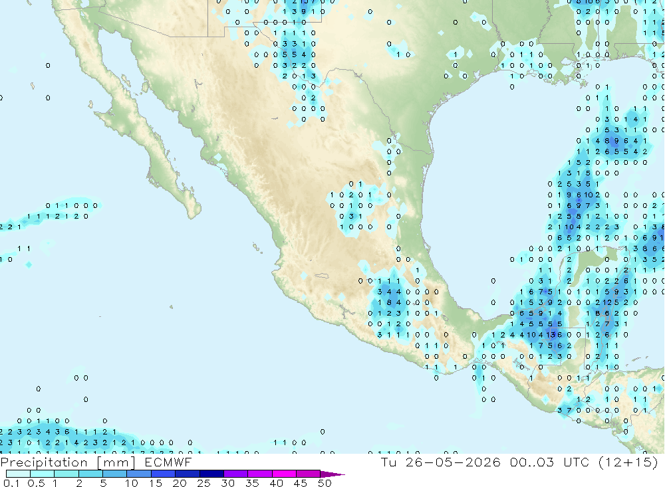
Task: Select the 30–35 mm purple legend swatch
Action: pos(236,474)
